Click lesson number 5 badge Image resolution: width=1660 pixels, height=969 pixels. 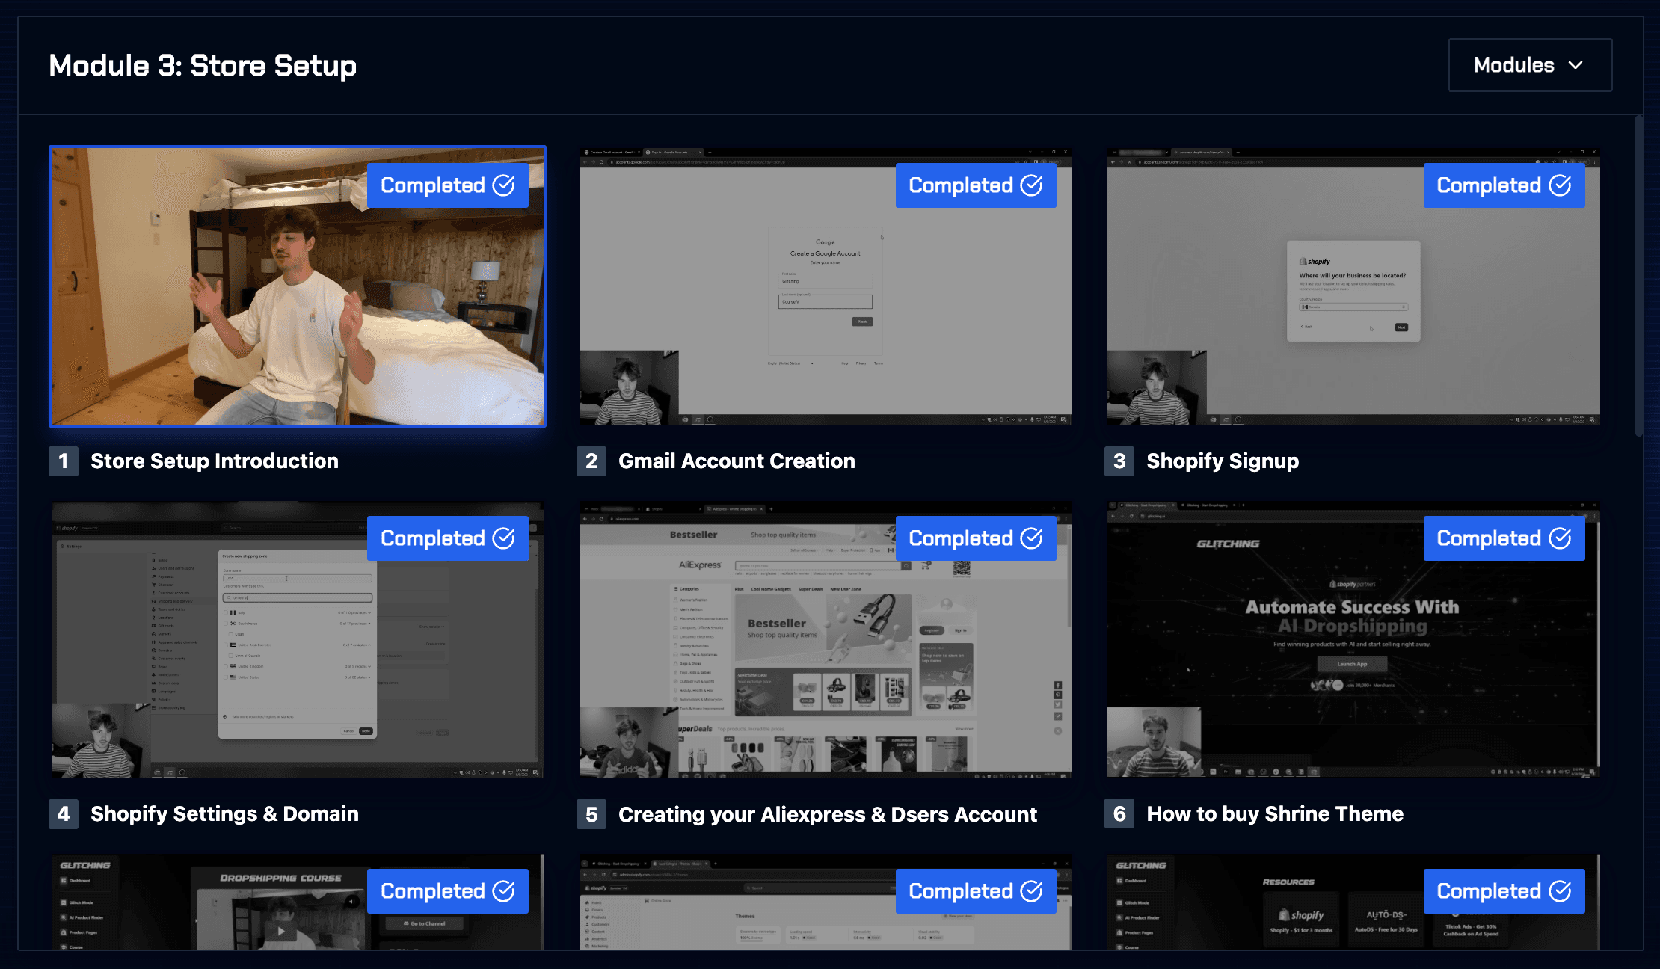pos(591,814)
